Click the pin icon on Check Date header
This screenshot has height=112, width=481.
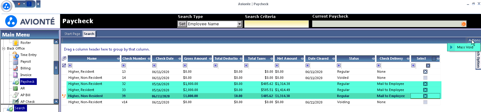tap(180, 58)
